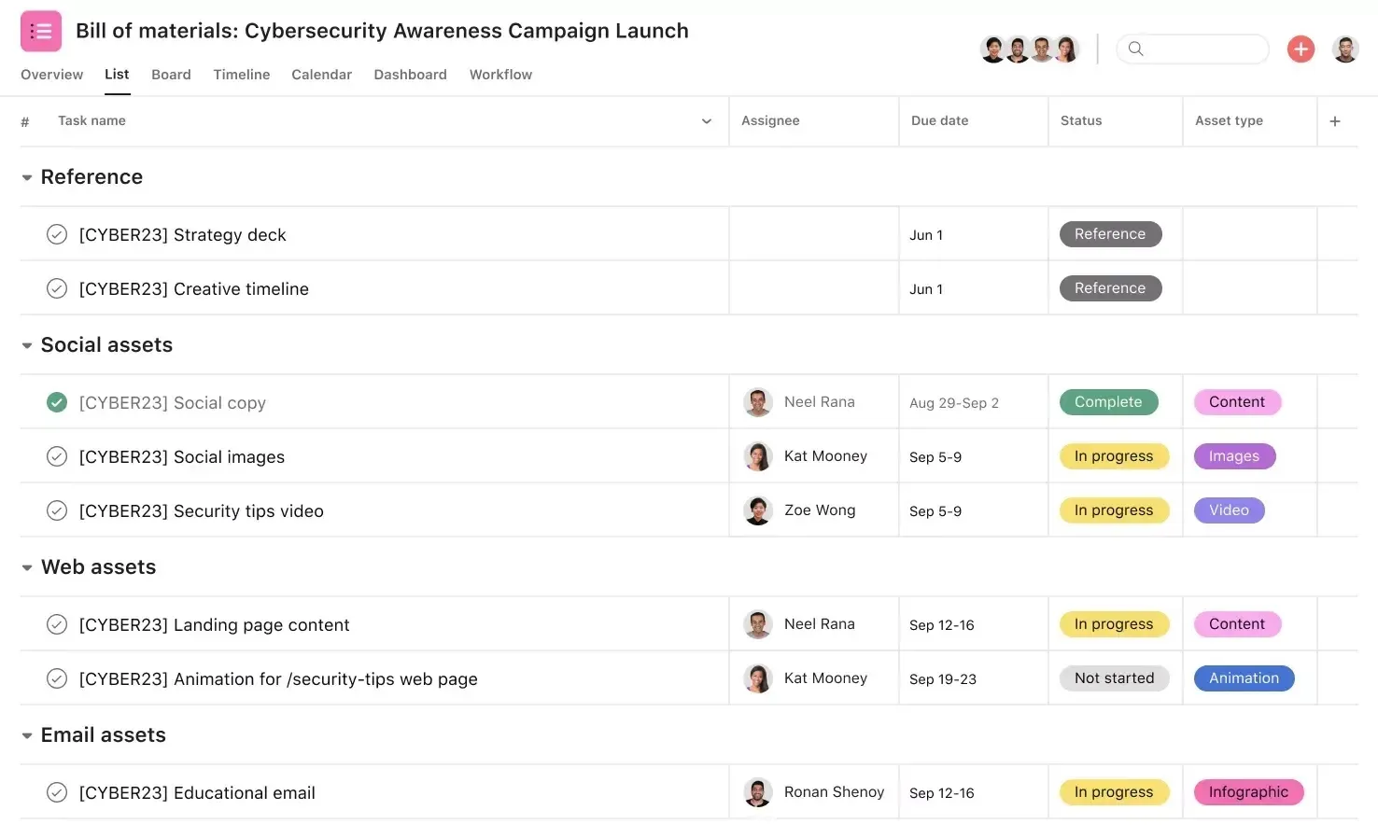Screen dimensions: 1378x838
Task: Add a new column with plus icon
Action: 1335,121
